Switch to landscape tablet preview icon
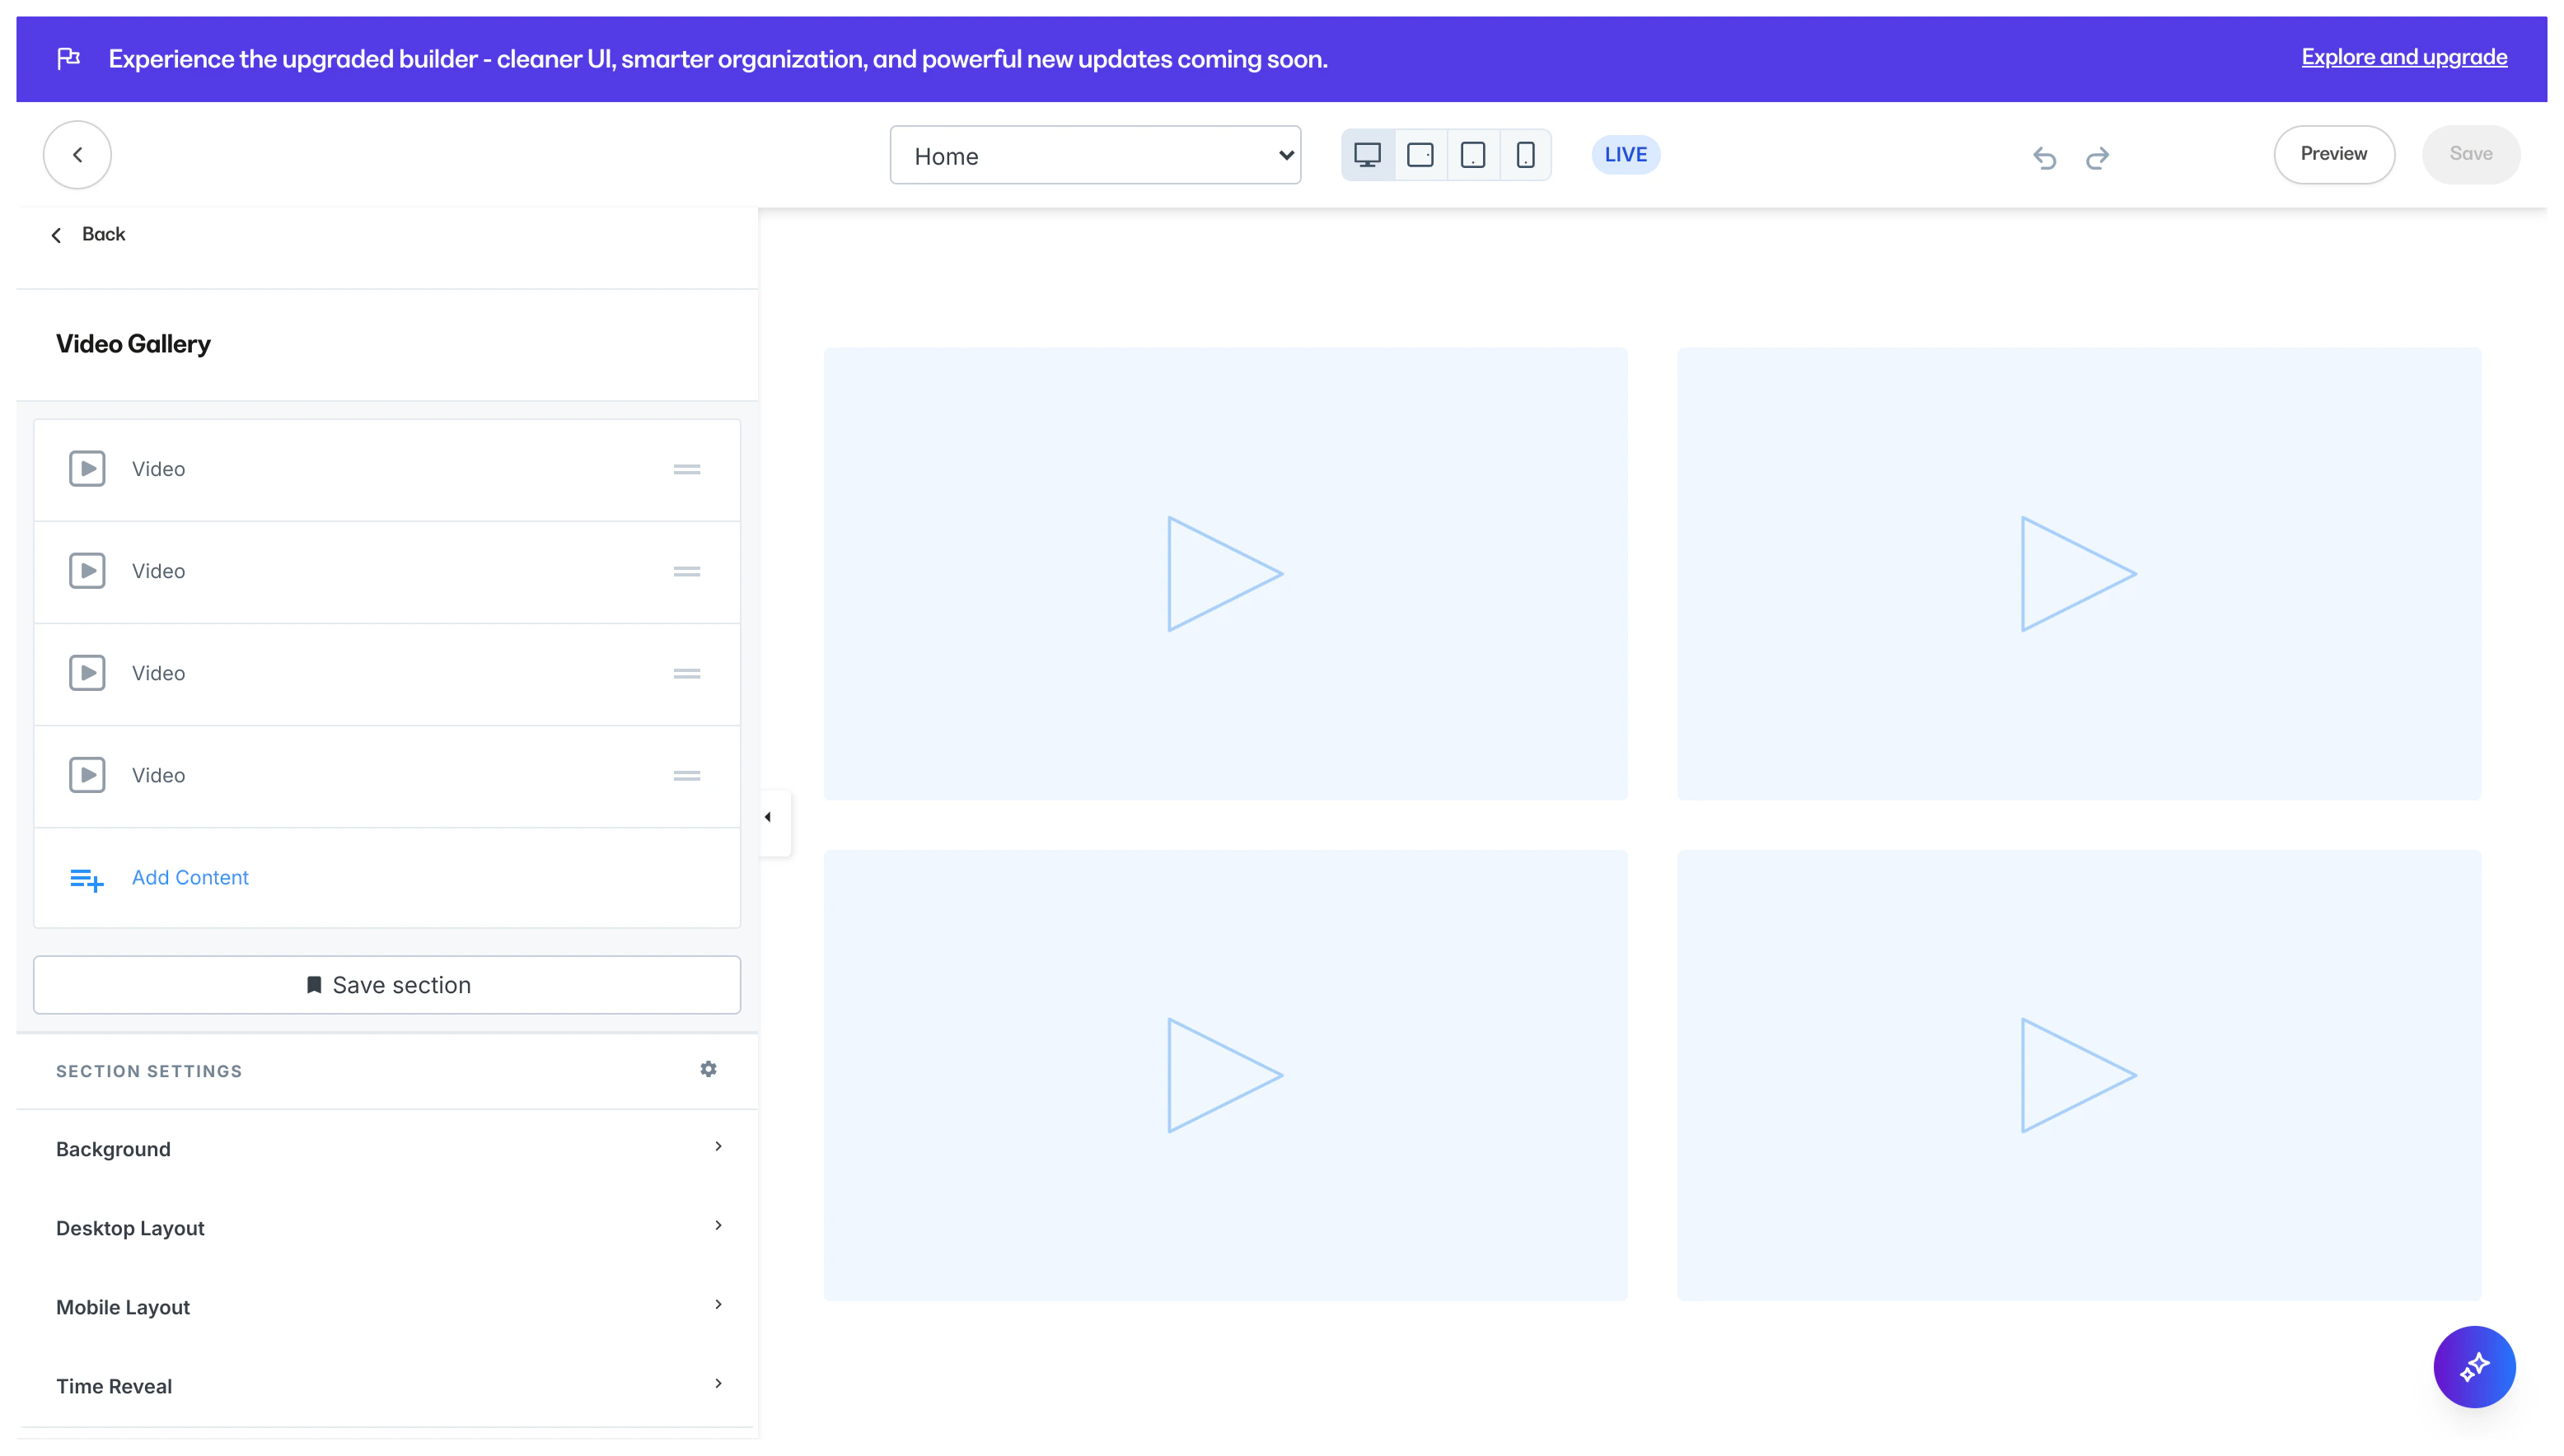Screen dimensions: 2564x1456 point(1420,155)
